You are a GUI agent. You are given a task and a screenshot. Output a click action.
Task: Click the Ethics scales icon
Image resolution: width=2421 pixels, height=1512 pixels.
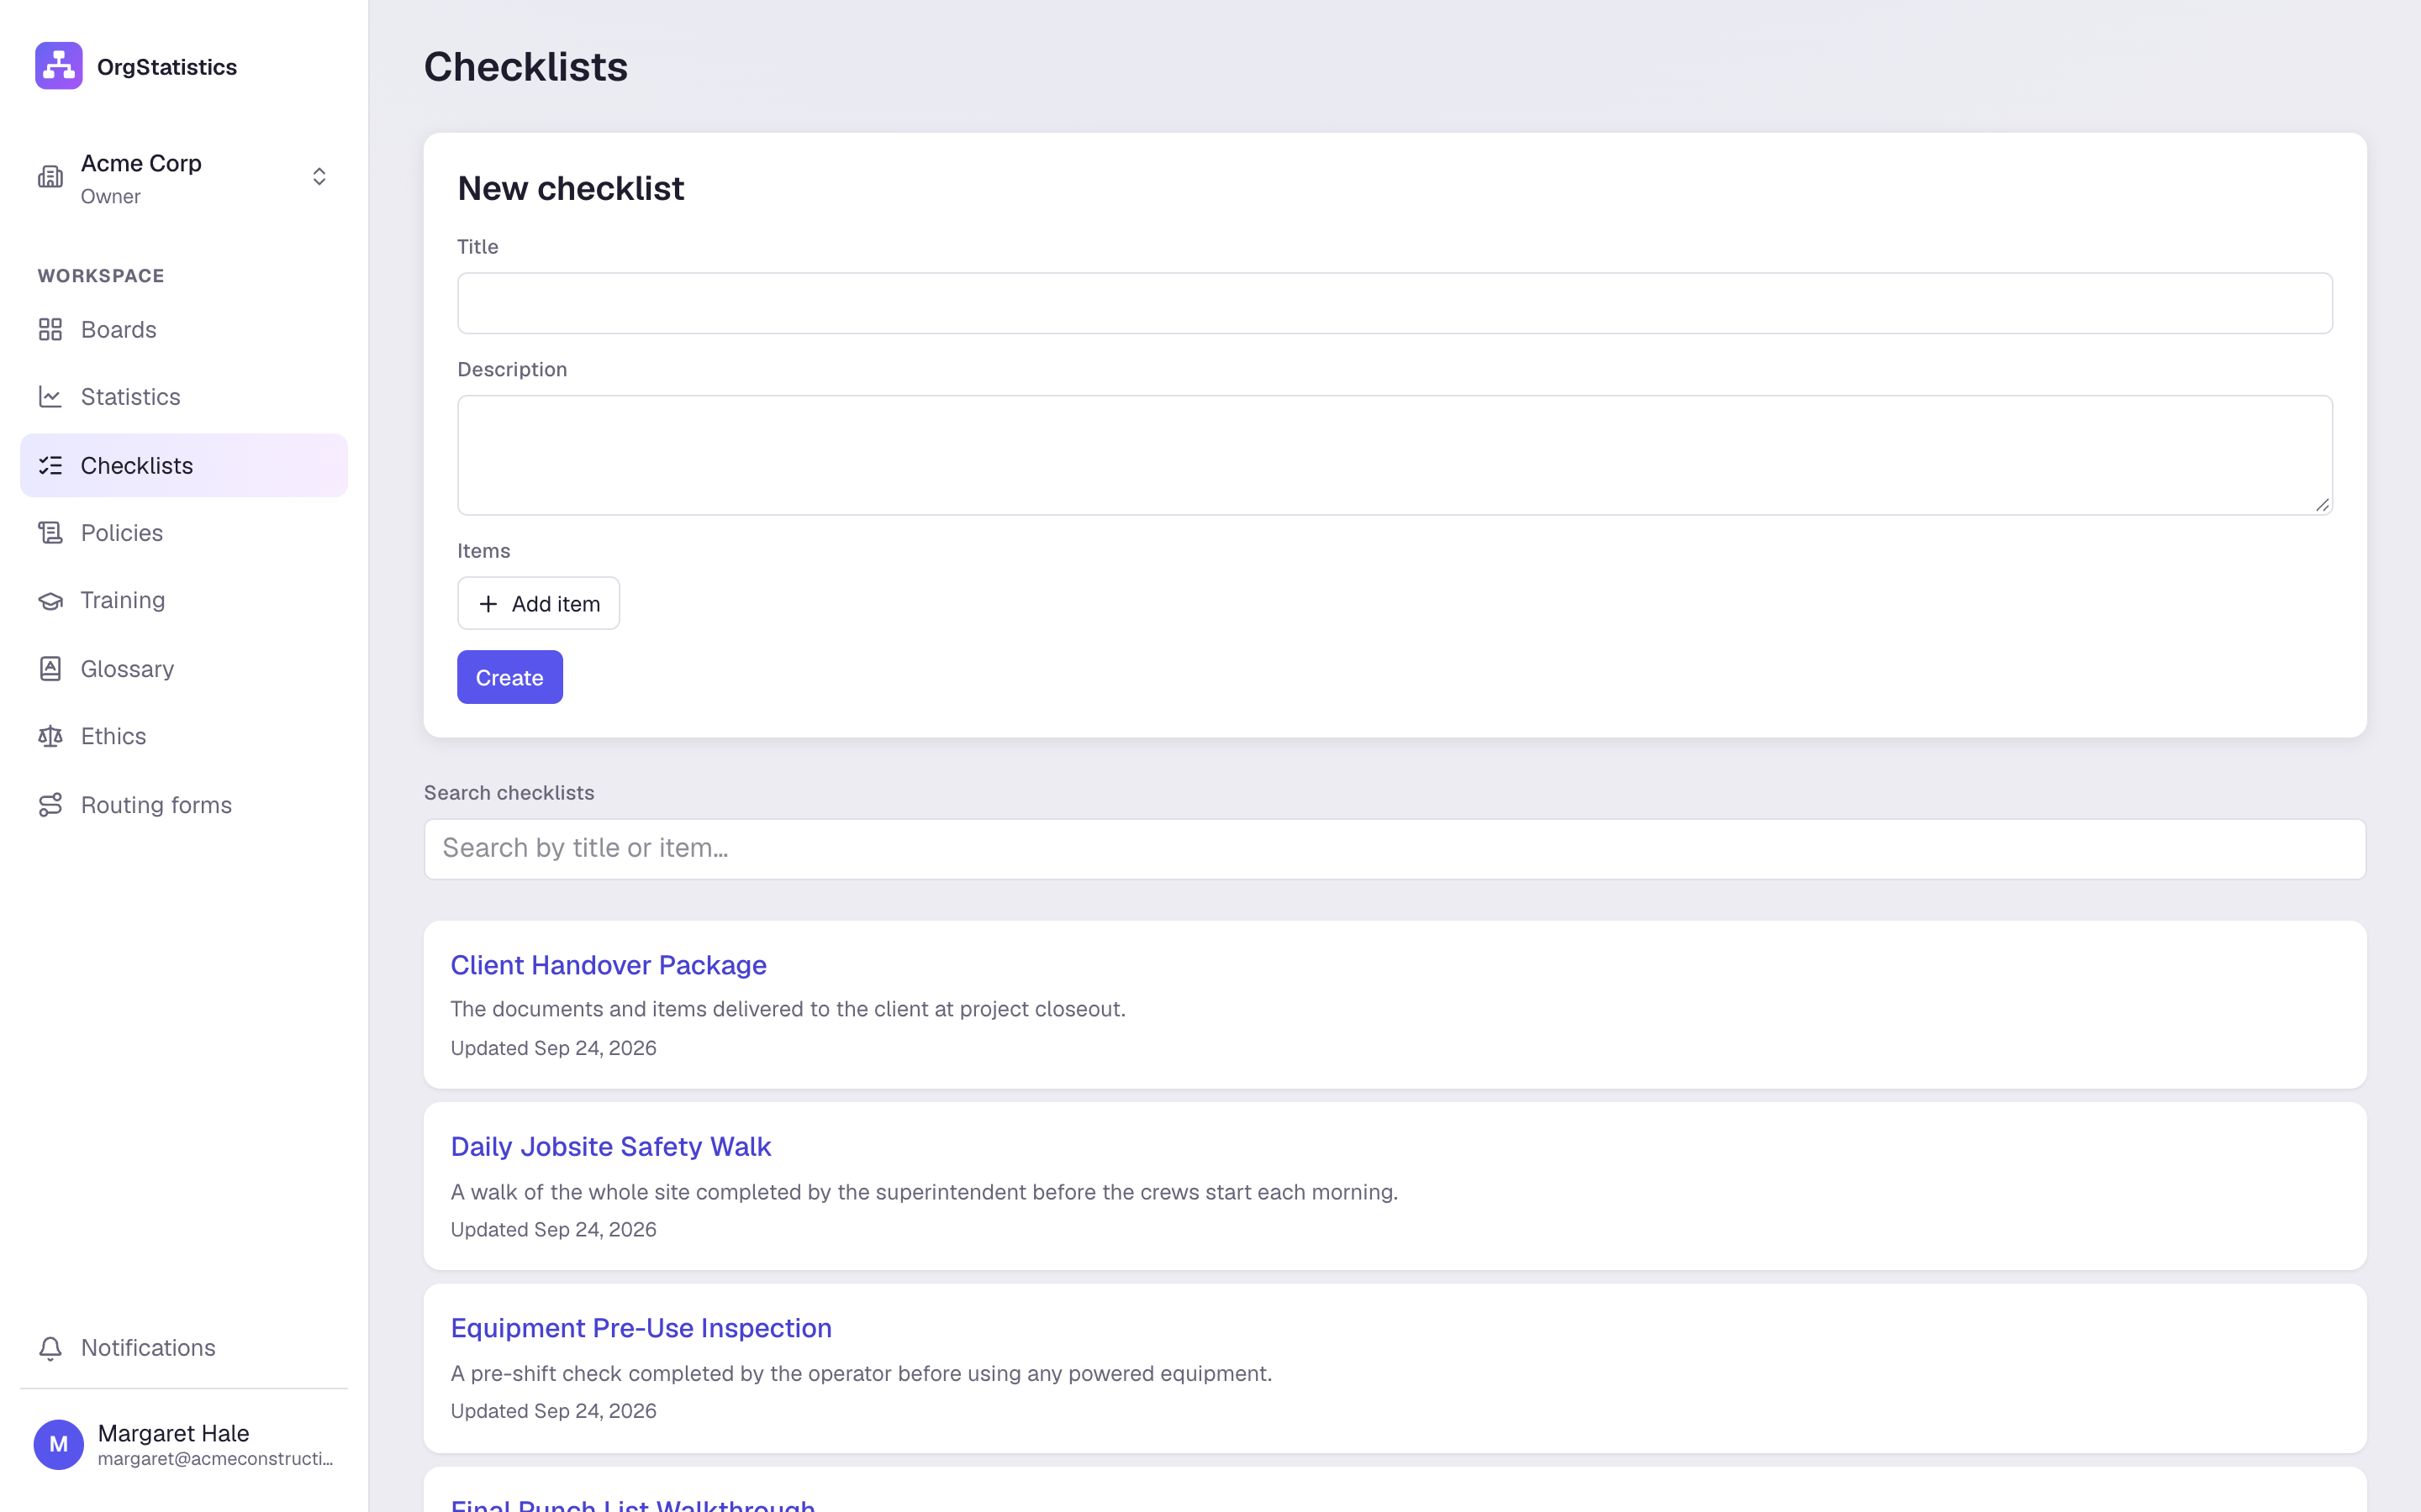[50, 736]
